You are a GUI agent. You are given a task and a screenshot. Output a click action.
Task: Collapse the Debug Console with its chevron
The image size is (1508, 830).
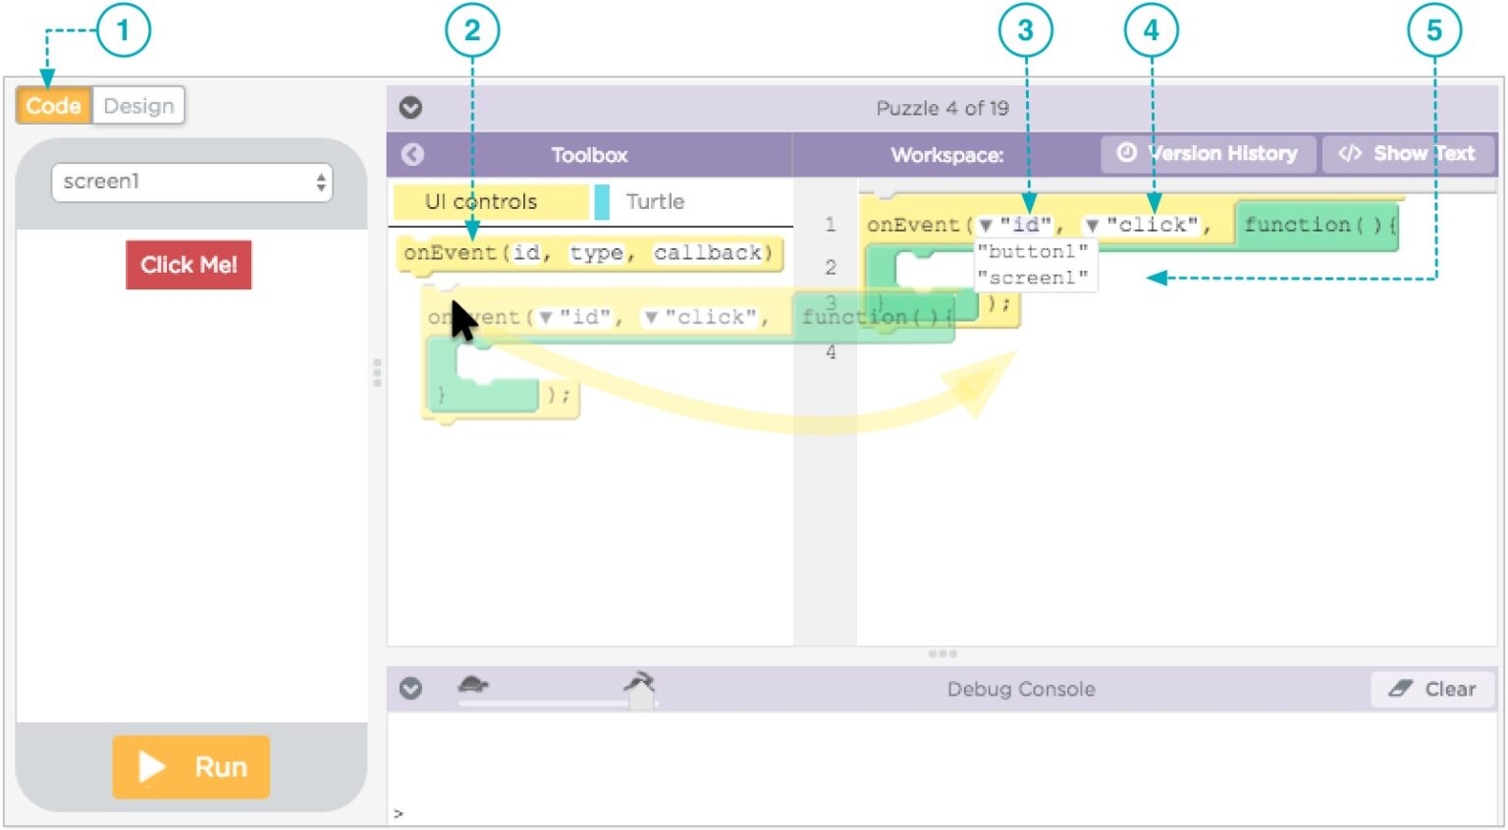(411, 688)
